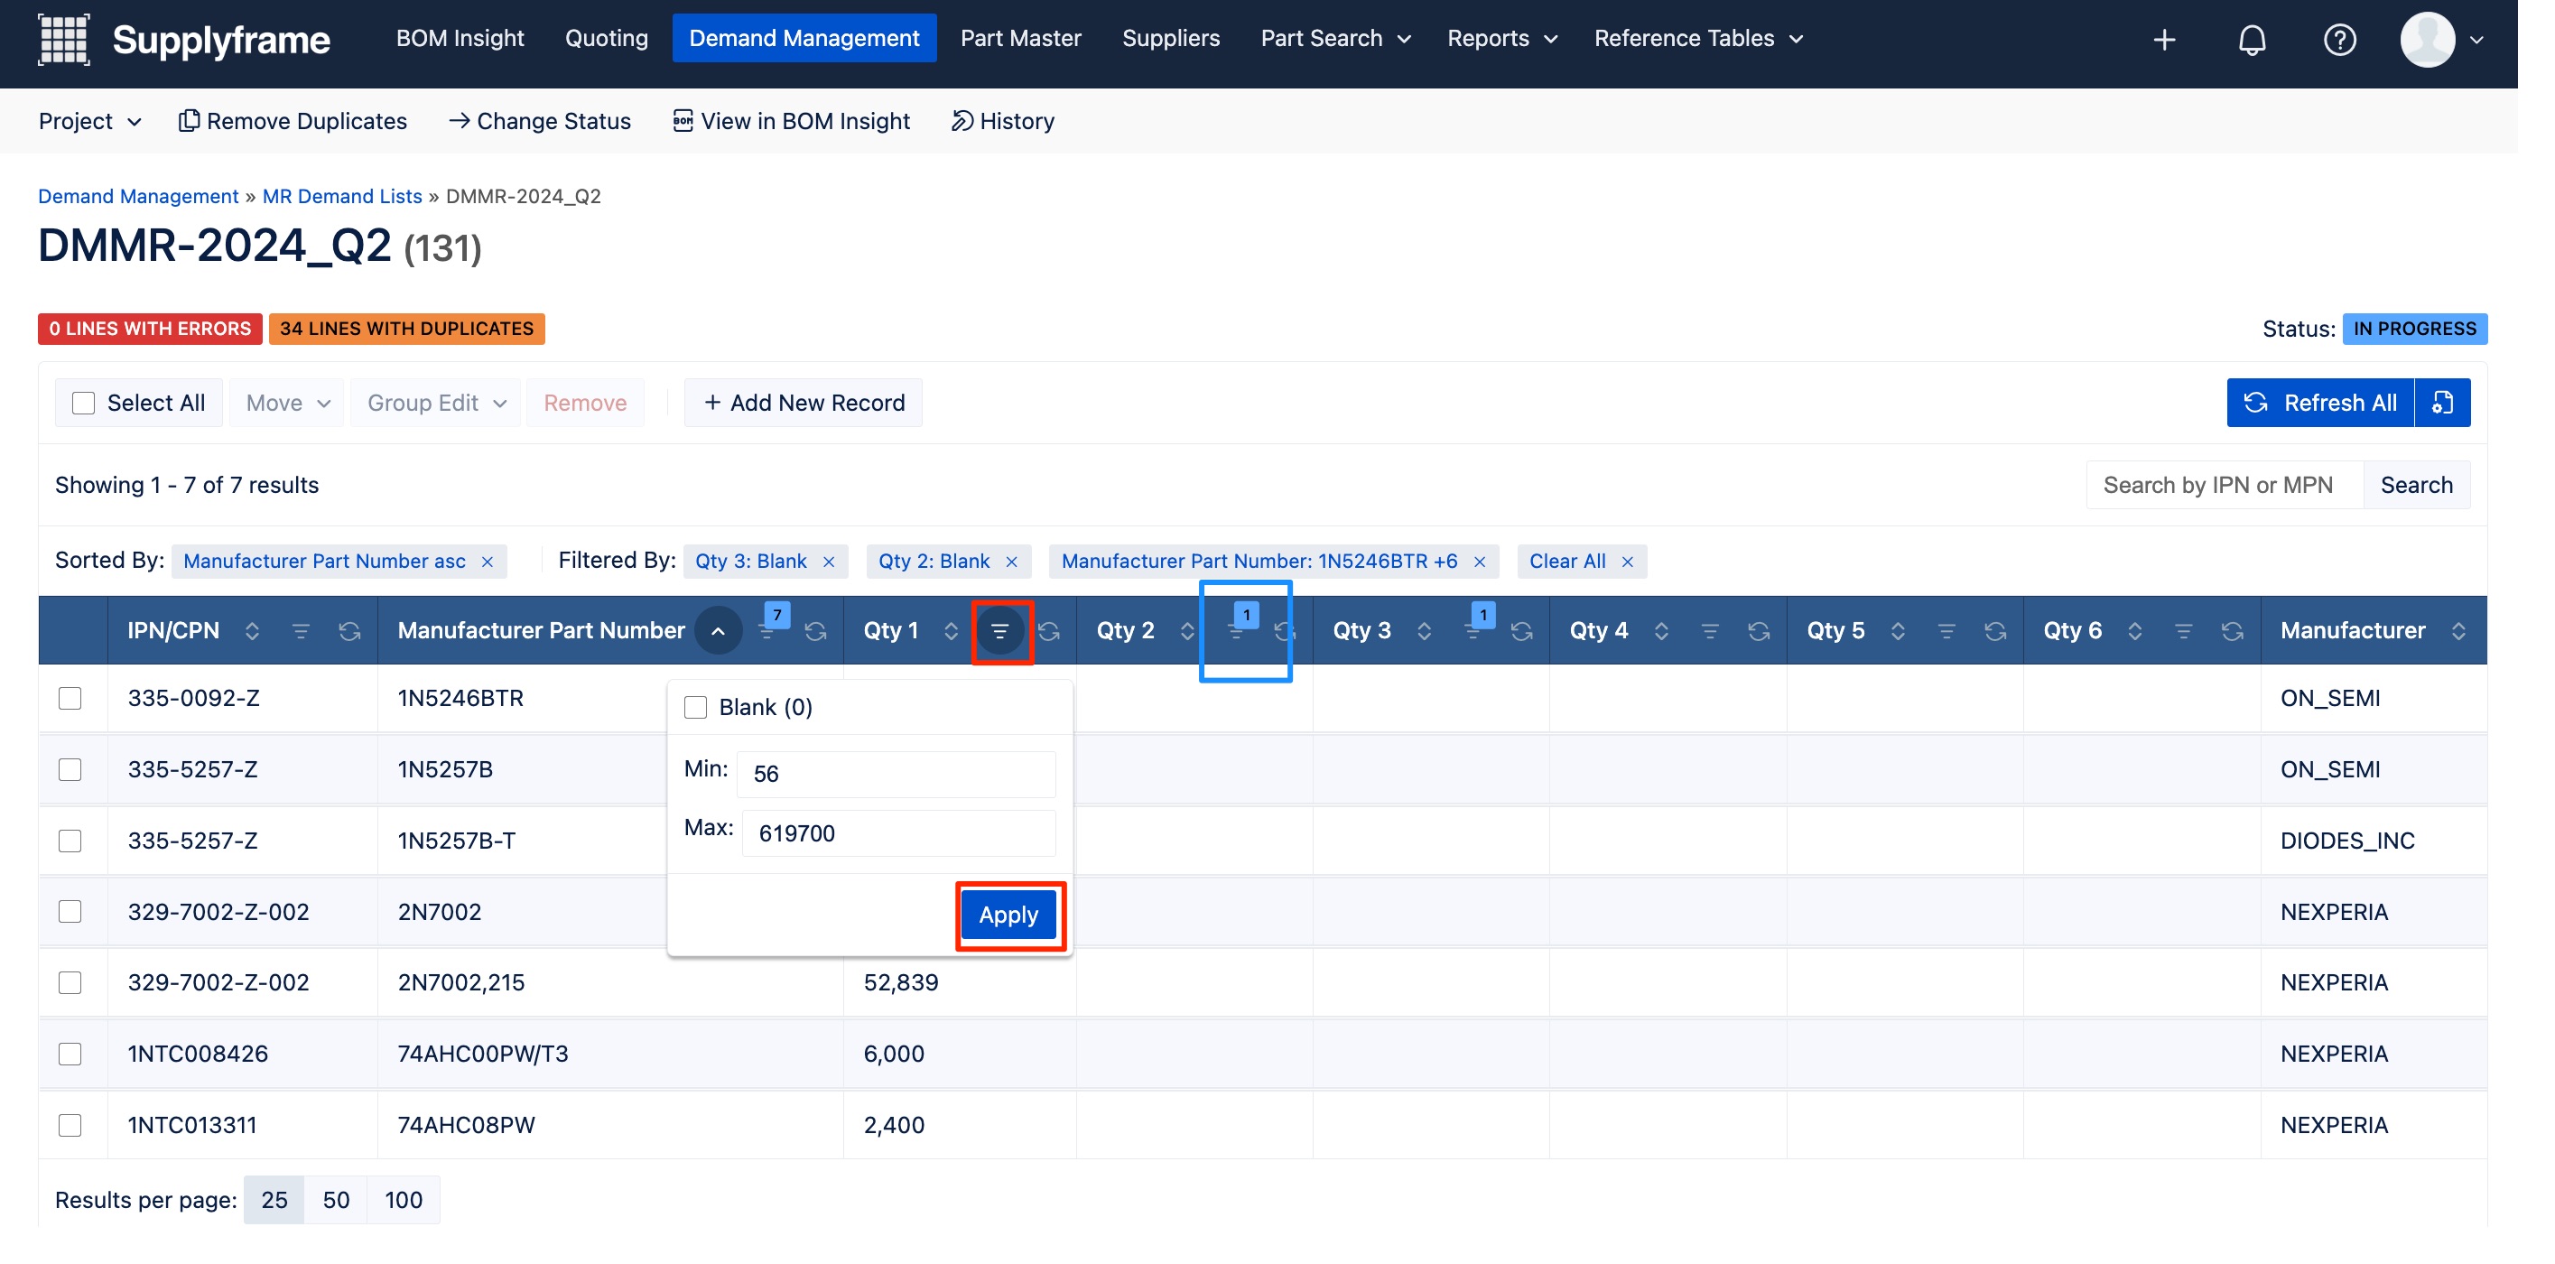
Task: Expand the Group Edit dropdown
Action: click(436, 403)
